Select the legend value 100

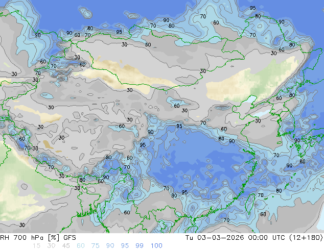coord(156,246)
